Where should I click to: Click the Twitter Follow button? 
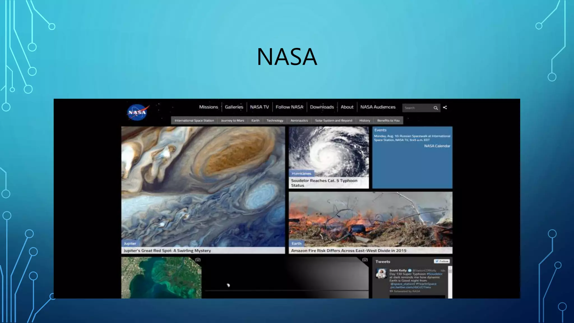[442, 261]
